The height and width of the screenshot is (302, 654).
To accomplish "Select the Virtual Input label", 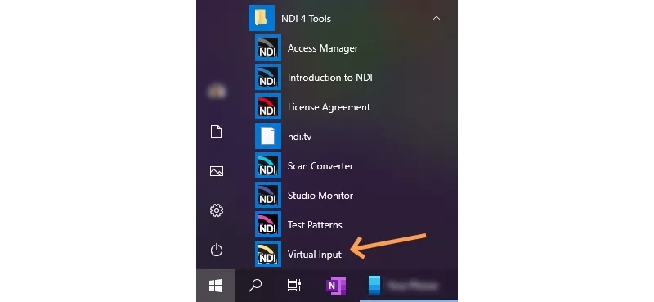I will click(x=315, y=255).
